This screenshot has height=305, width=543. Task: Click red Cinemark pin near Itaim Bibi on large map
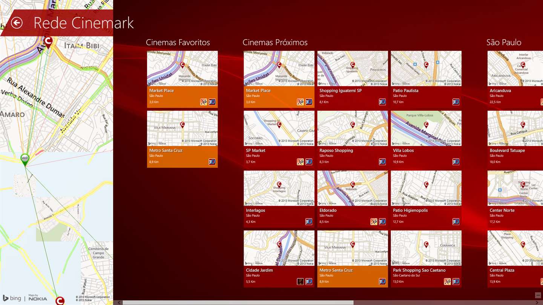point(48,43)
